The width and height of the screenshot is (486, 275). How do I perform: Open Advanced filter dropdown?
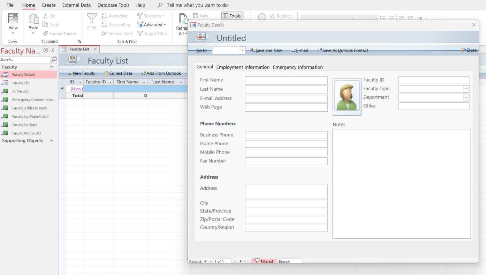(152, 24)
